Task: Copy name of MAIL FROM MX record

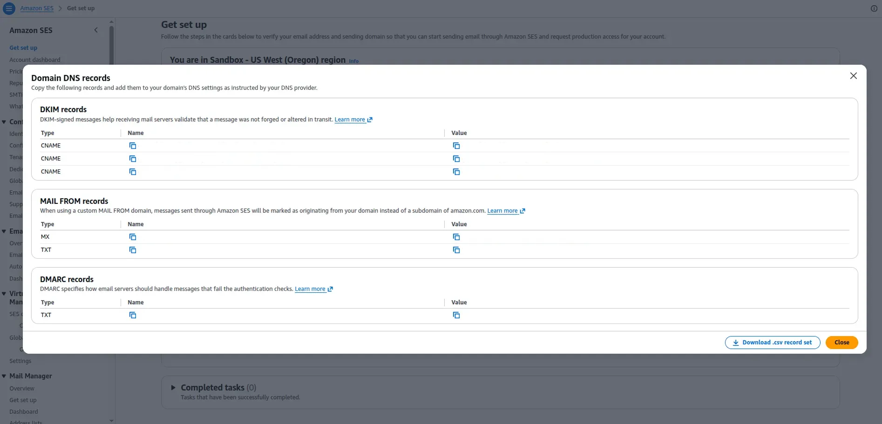Action: click(133, 237)
